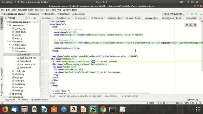Click the Run green arrow icon
Screen dimensions: 203x114
[x=188, y=14]
